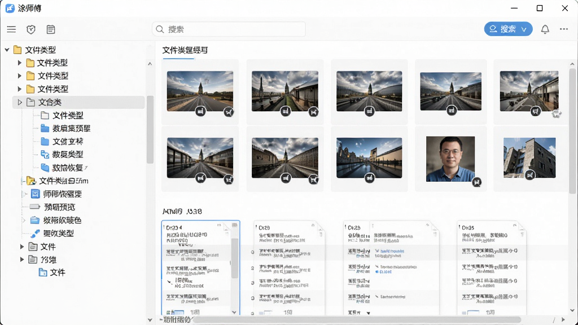Collapse the top-level 文件类型 root node
The width and height of the screenshot is (578, 325).
pyautogui.click(x=7, y=50)
